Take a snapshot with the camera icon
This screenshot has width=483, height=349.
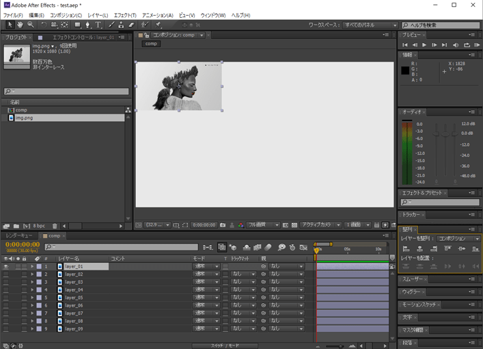[x=223, y=225]
